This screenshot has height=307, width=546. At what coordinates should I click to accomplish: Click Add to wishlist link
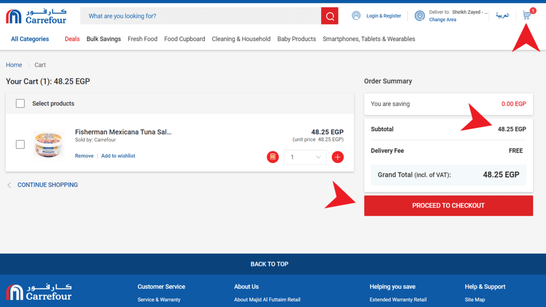click(118, 156)
